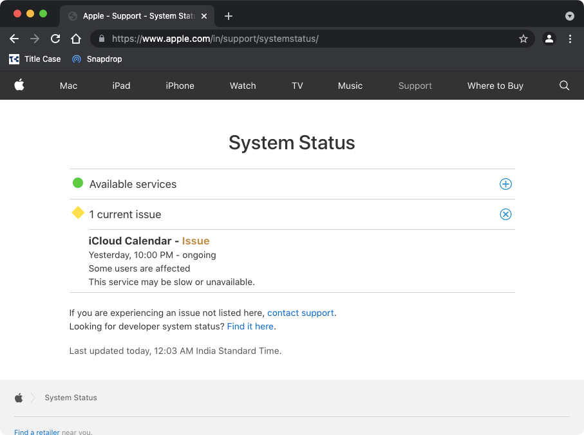The width and height of the screenshot is (584, 435).
Task: Click the padlock site info icon
Action: tap(102, 39)
